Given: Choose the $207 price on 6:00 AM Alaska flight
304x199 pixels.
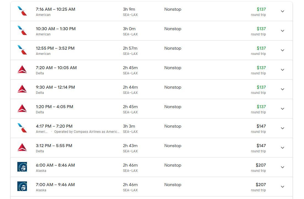Looking at the screenshot, I should click(261, 165).
